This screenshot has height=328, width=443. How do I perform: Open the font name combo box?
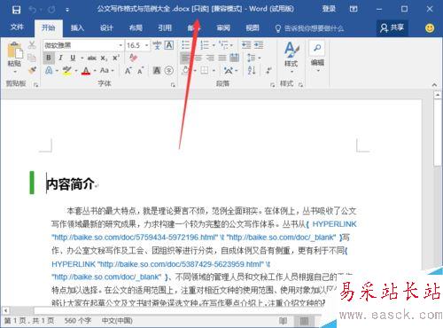tap(83, 45)
